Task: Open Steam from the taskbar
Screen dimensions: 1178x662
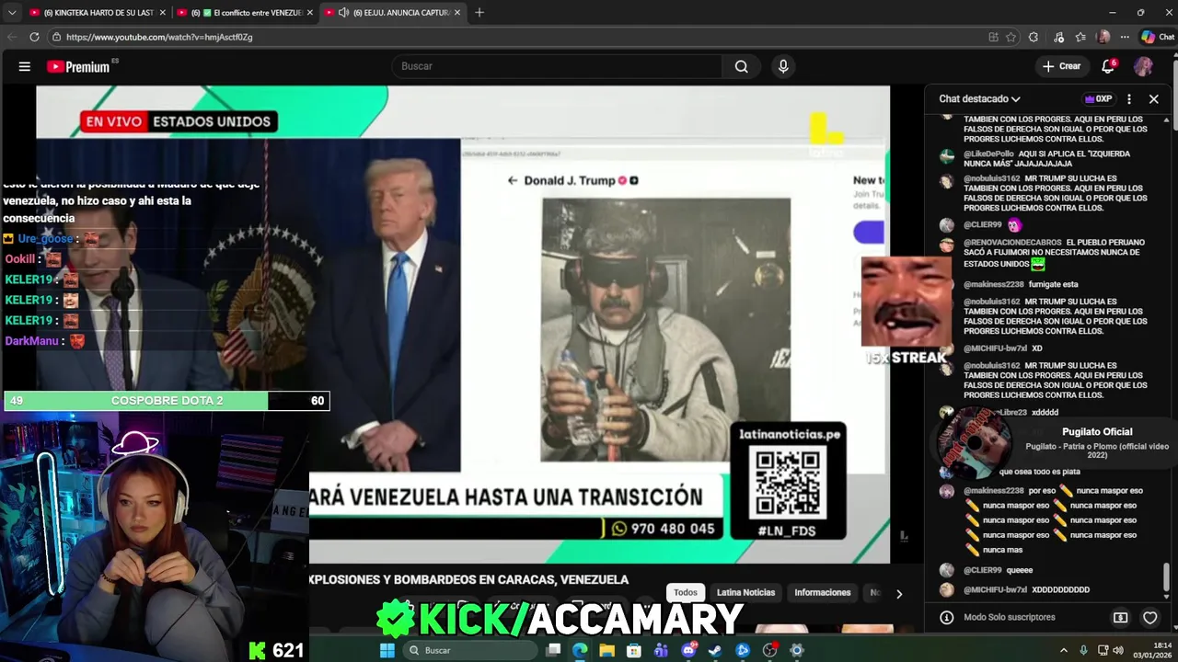Action: click(x=715, y=650)
